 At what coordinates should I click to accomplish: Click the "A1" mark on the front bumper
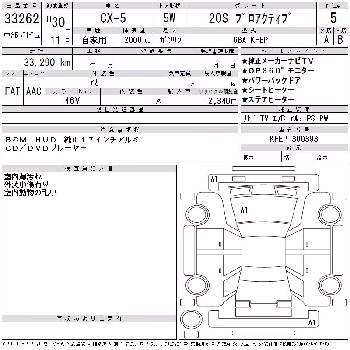[214, 179]
